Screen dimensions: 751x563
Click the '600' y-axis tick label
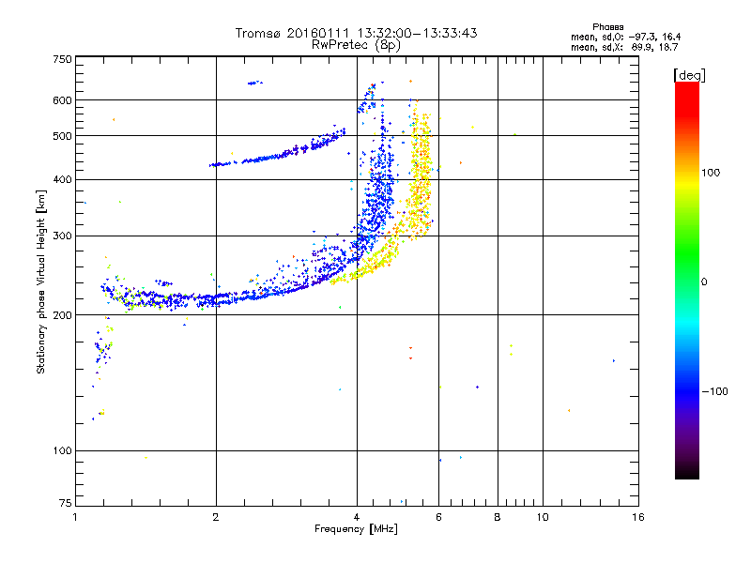tap(62, 100)
